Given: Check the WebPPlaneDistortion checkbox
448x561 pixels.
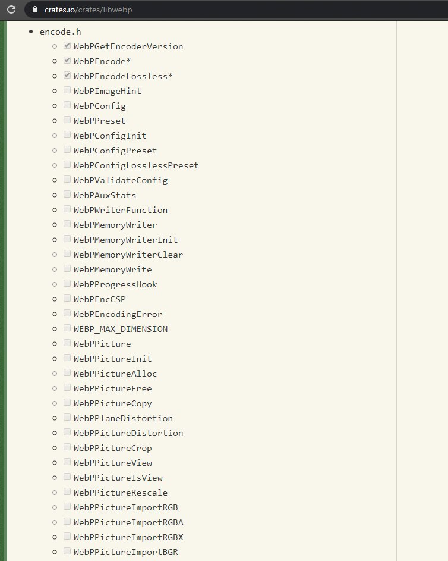Looking at the screenshot, I should pyautogui.click(x=67, y=418).
